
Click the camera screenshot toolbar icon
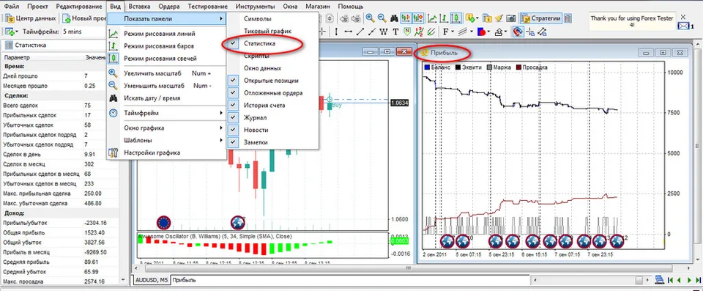pos(510,18)
